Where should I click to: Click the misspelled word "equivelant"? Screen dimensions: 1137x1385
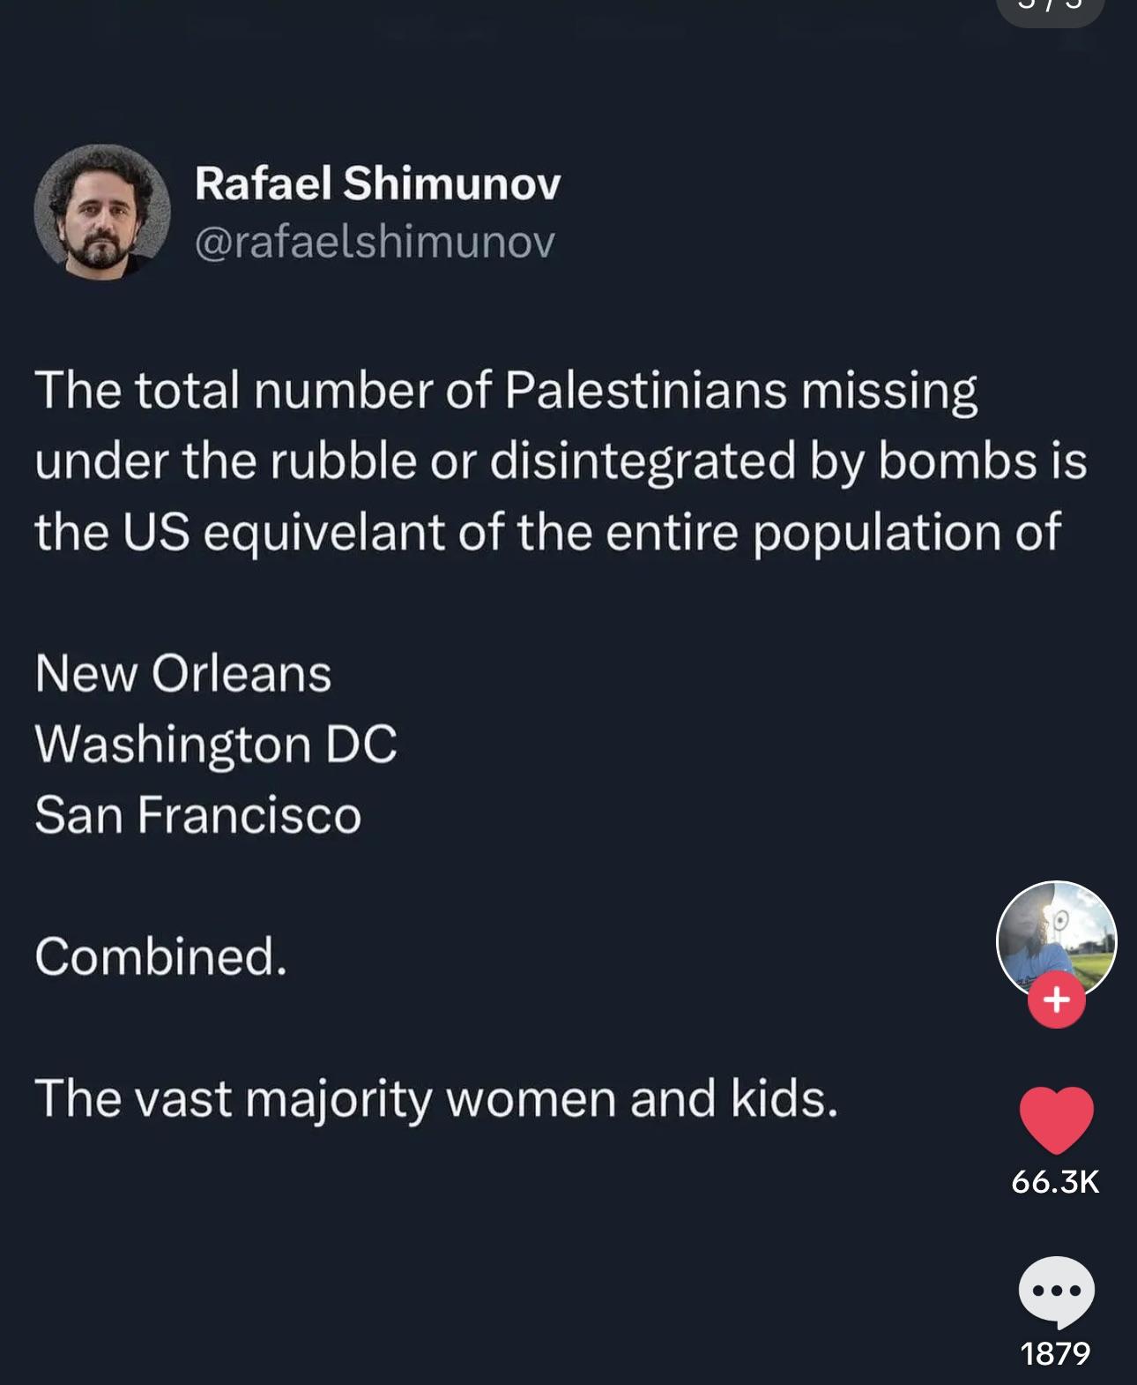pyautogui.click(x=324, y=533)
